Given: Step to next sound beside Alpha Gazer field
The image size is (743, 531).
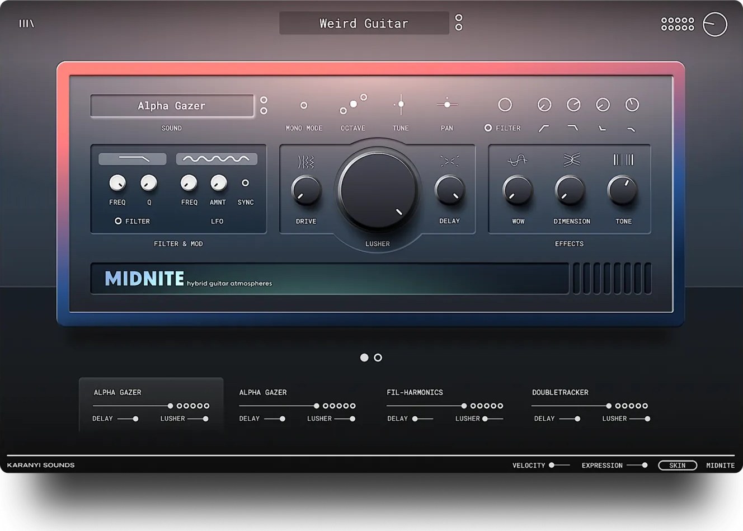Looking at the screenshot, I should point(264,111).
